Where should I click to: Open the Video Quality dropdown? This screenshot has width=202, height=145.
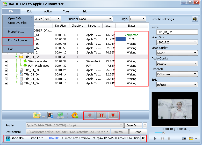(177, 53)
